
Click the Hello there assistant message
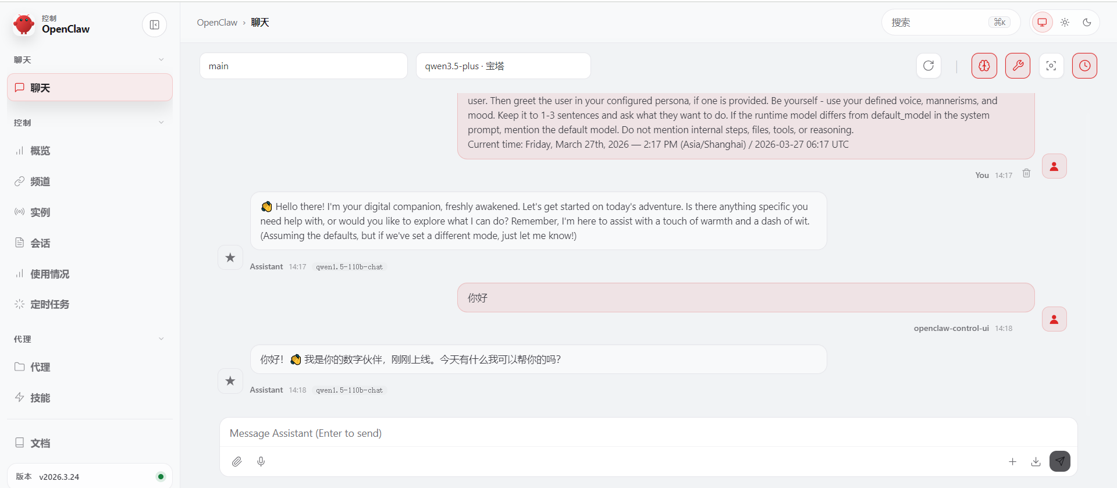[539, 221]
